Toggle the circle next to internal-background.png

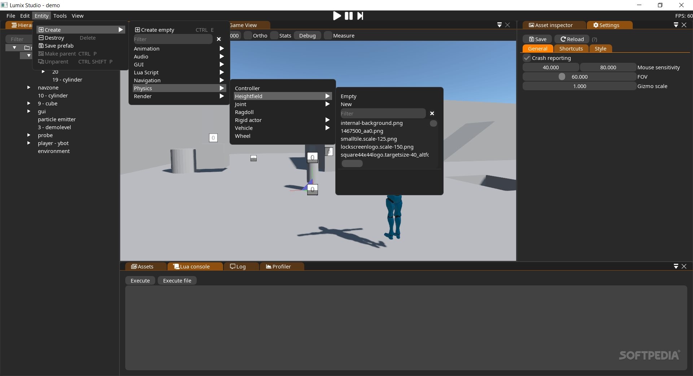tap(433, 123)
